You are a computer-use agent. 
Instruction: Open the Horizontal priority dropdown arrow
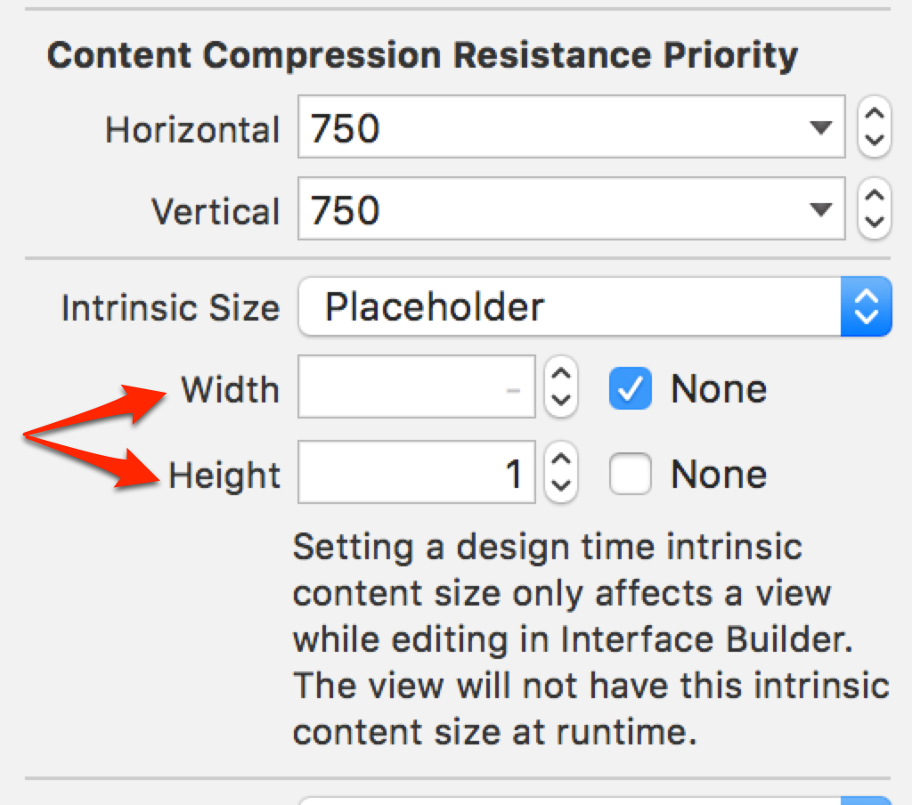(x=820, y=127)
